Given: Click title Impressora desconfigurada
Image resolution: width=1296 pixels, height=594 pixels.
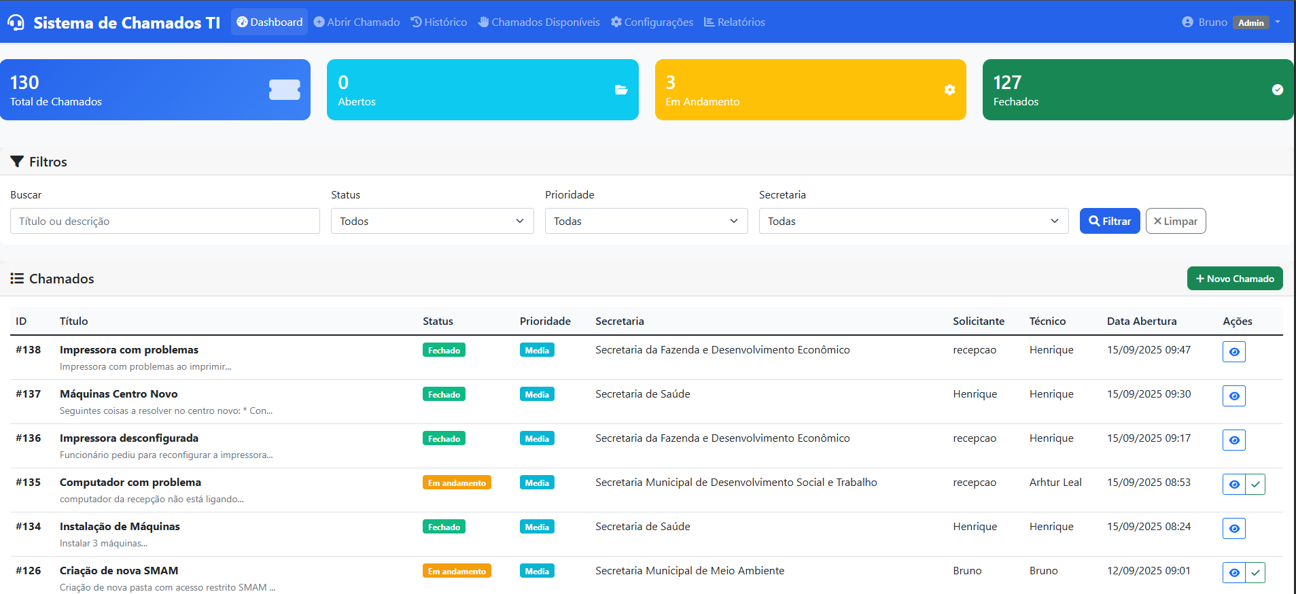Looking at the screenshot, I should point(129,438).
